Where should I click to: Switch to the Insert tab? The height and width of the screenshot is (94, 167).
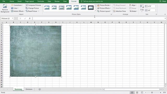tap(20, 1)
